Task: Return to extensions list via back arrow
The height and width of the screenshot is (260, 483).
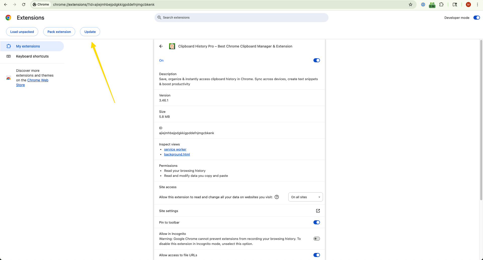Action: click(161, 46)
